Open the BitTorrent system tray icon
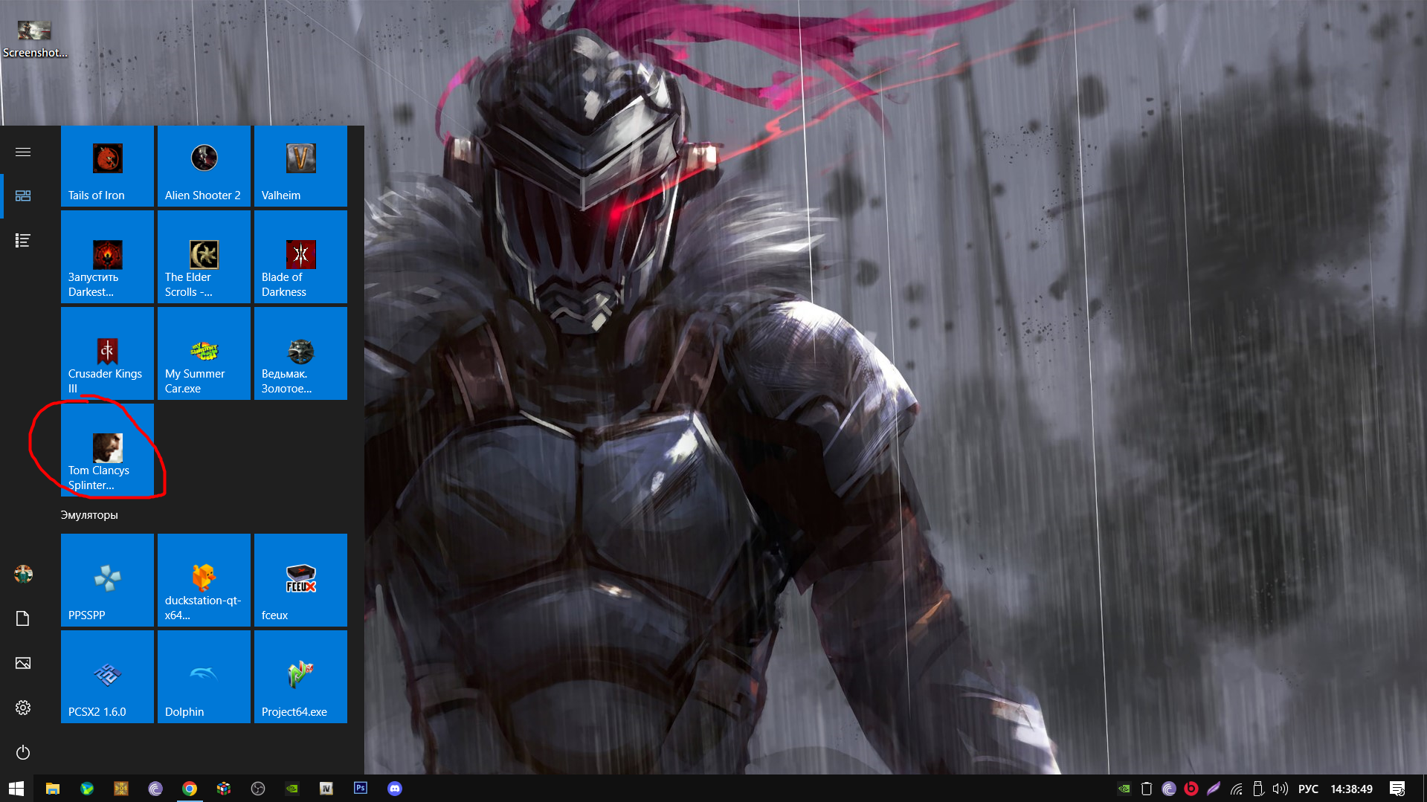This screenshot has height=802, width=1427. point(1169,789)
